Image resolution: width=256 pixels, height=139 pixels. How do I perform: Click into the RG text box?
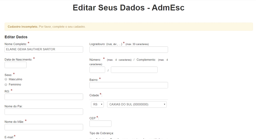tap(44, 97)
